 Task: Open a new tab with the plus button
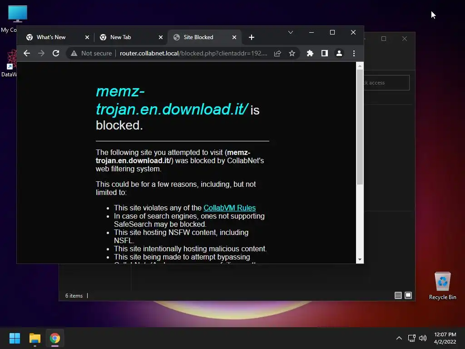click(252, 37)
